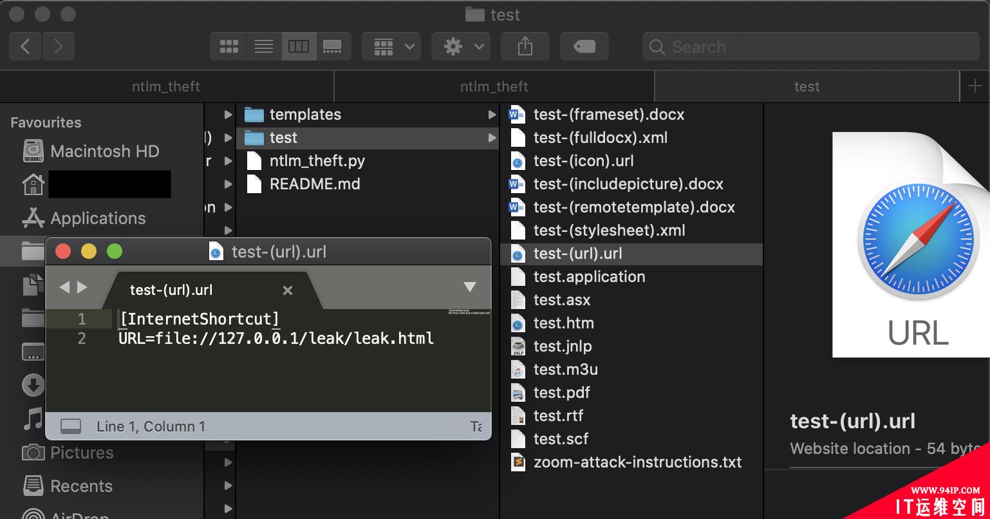The width and height of the screenshot is (990, 519).
Task: Select README.md file
Action: point(367,184)
